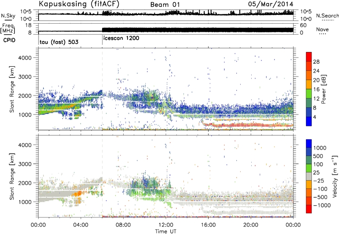Click the Slant Range [km] label of velocity panel
The height and width of the screenshot is (234, 339).
click(x=12, y=176)
